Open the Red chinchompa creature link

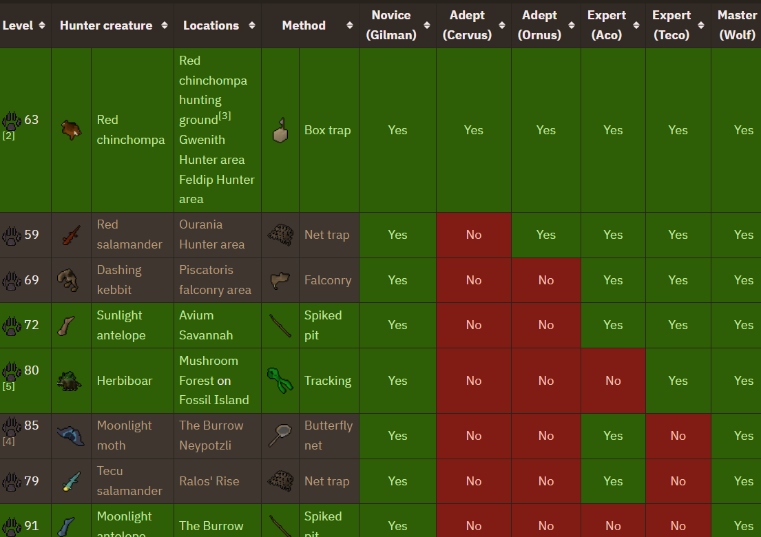131,129
